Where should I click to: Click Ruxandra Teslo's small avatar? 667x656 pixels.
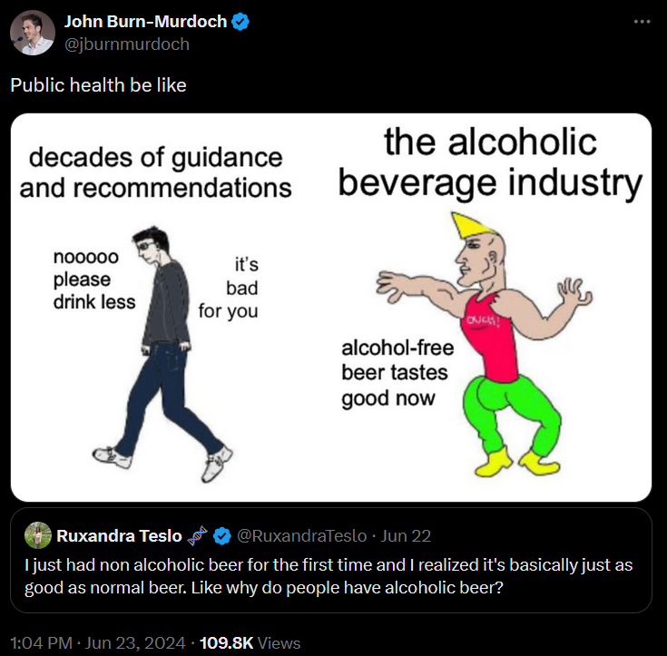36,535
